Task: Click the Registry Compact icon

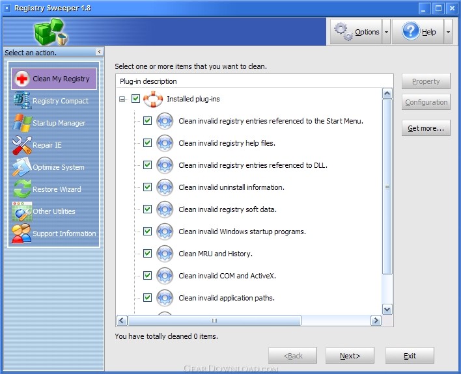Action: 22,100
